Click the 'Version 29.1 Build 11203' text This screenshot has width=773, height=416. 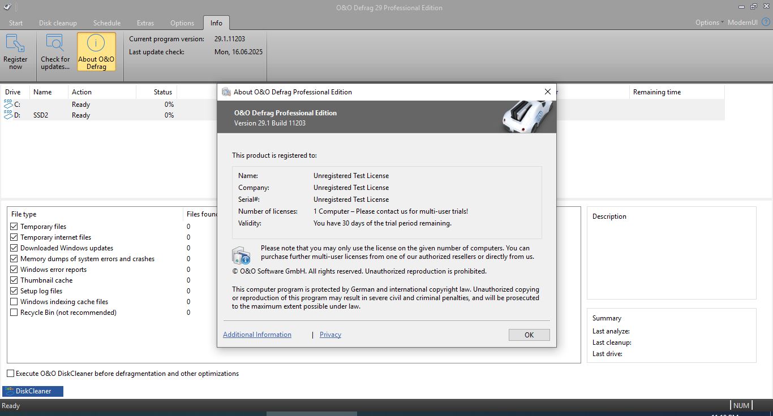[270, 123]
